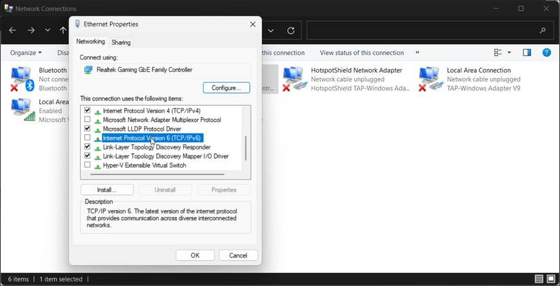Select Hyper-V Extensible Virtual Switch item
This screenshot has width=560, height=286.
coord(145,165)
